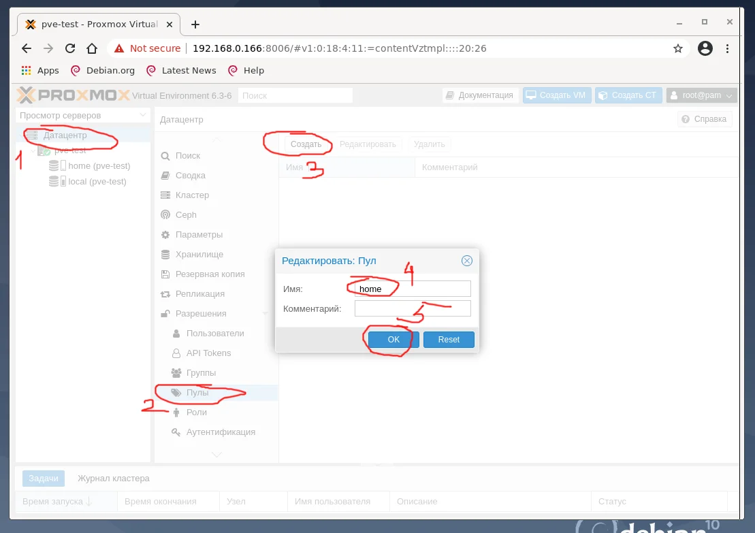
Task: Switch to the Журнал кластера tab
Action: 112,478
